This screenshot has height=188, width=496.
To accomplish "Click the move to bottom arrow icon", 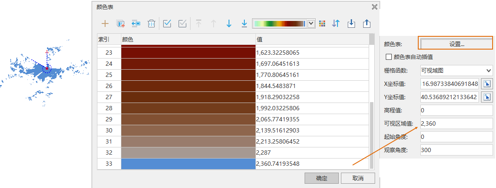I will point(244,24).
